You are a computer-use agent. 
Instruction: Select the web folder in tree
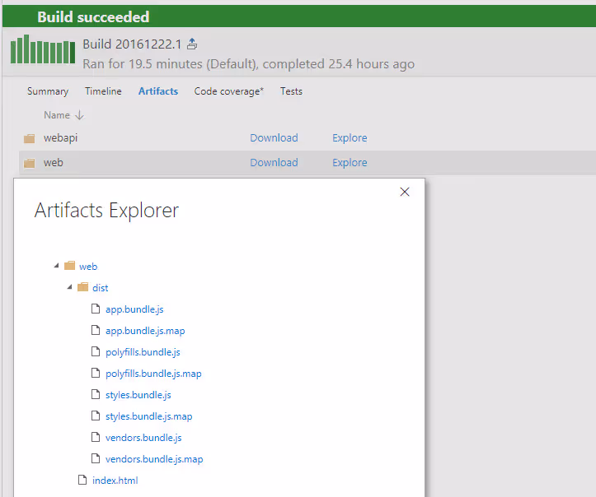(x=88, y=267)
